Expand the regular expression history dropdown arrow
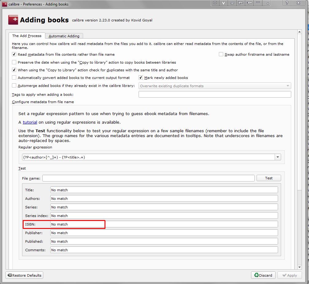 (278, 157)
